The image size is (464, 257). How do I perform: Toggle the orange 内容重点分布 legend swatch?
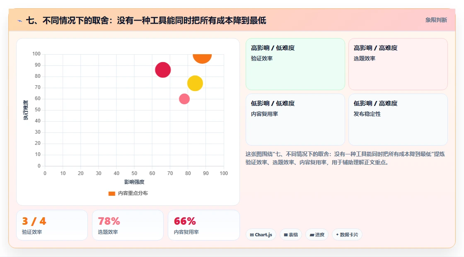point(111,193)
